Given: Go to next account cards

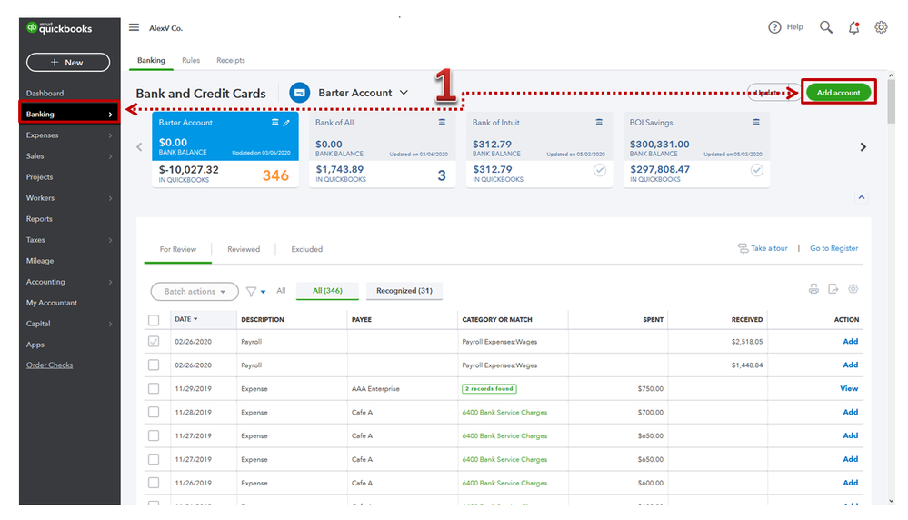Looking at the screenshot, I should pyautogui.click(x=863, y=147).
